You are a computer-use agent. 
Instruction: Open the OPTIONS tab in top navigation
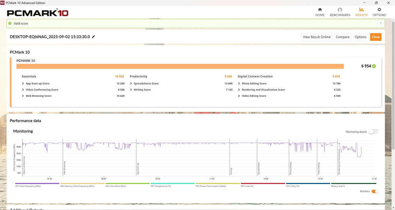point(379,12)
